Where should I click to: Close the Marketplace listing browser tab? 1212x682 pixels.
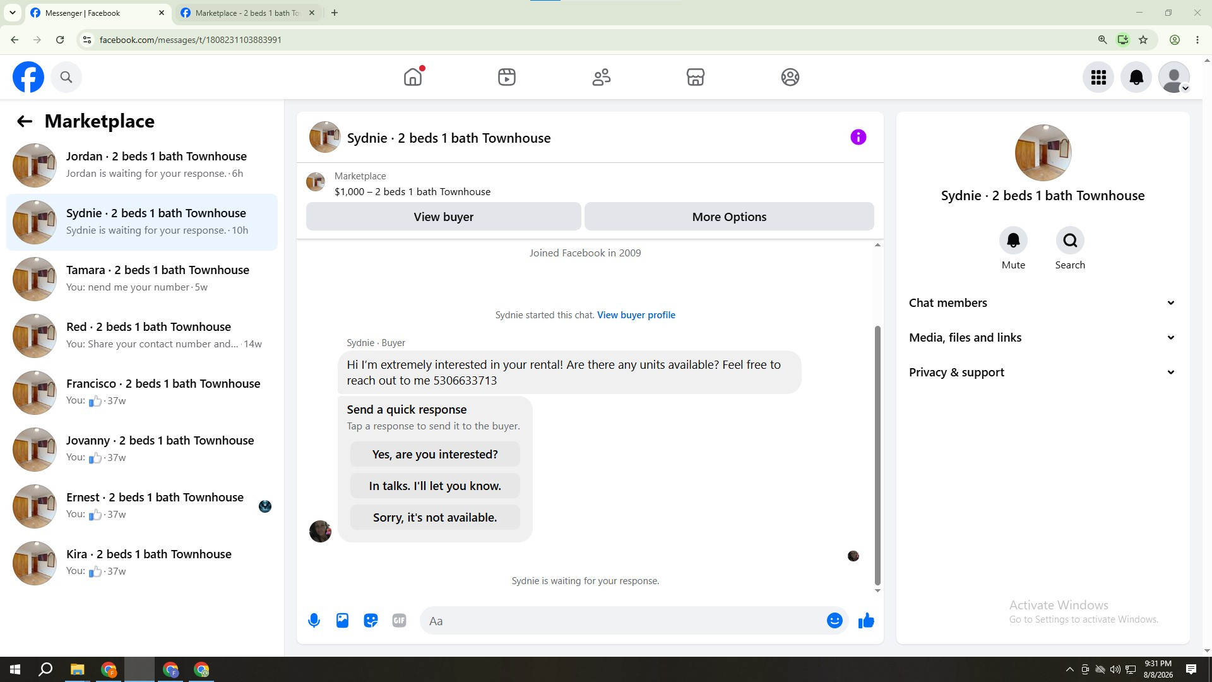pos(312,13)
